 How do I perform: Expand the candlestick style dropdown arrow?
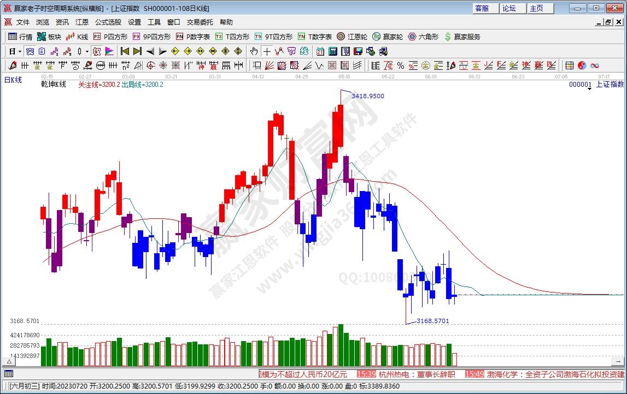(87, 51)
